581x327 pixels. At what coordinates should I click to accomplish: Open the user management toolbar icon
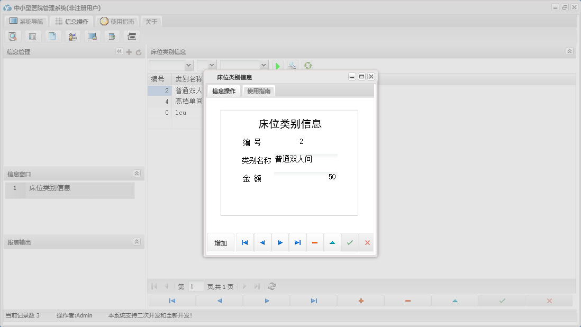click(72, 36)
